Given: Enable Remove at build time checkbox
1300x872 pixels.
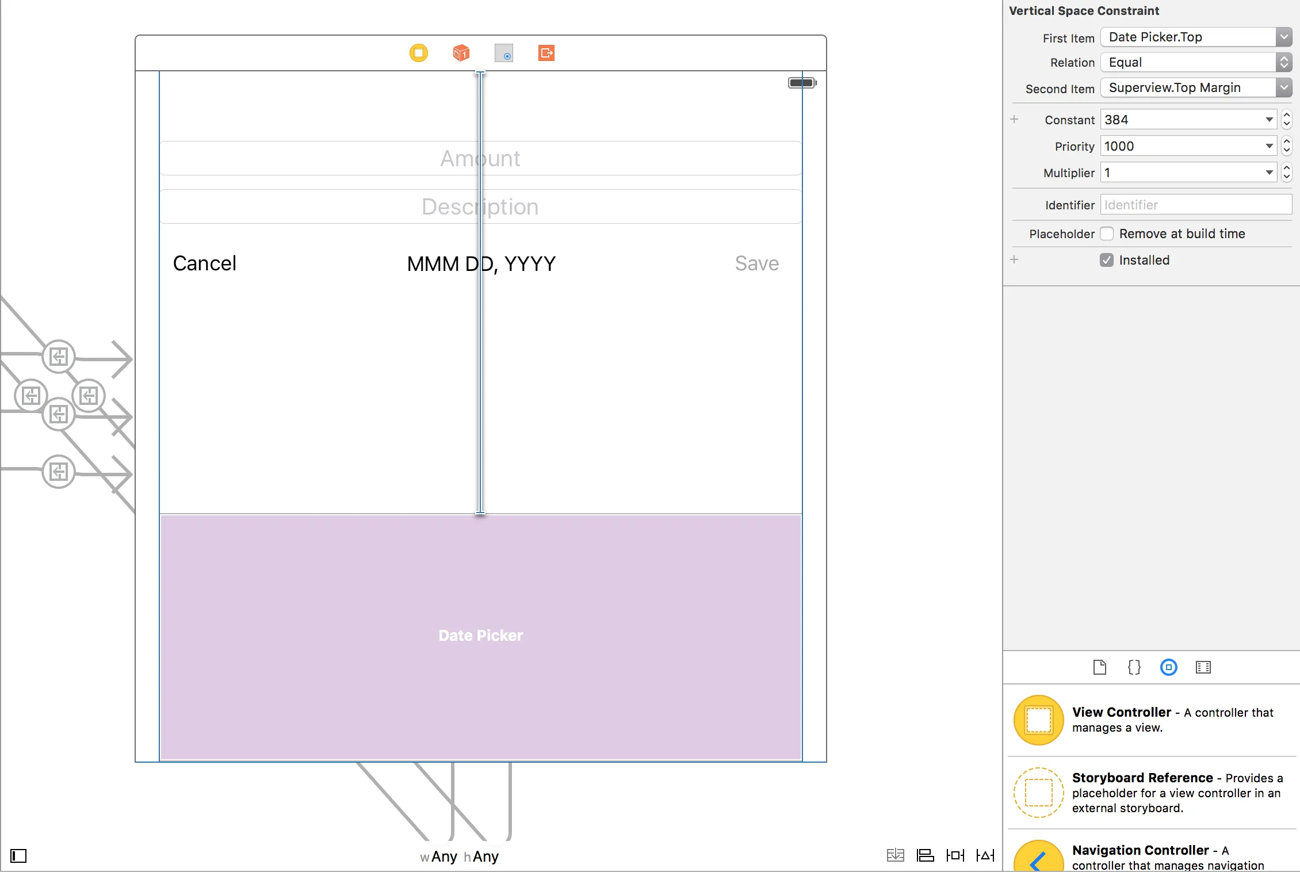Looking at the screenshot, I should 1107,234.
